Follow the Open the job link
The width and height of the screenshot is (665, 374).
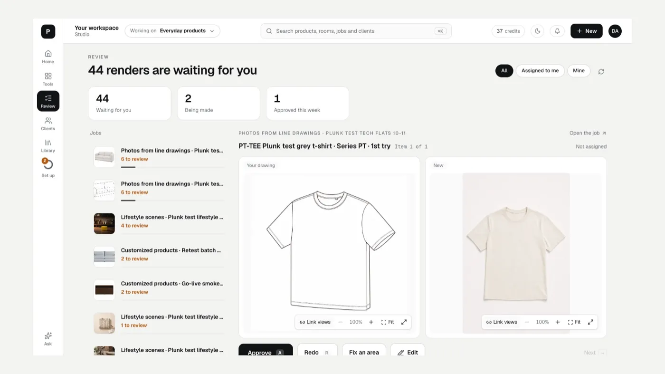[x=588, y=133]
